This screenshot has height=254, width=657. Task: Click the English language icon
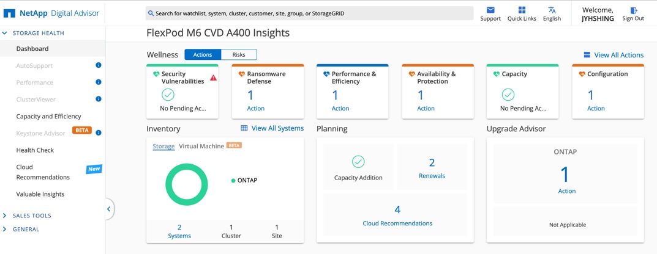[x=552, y=10]
